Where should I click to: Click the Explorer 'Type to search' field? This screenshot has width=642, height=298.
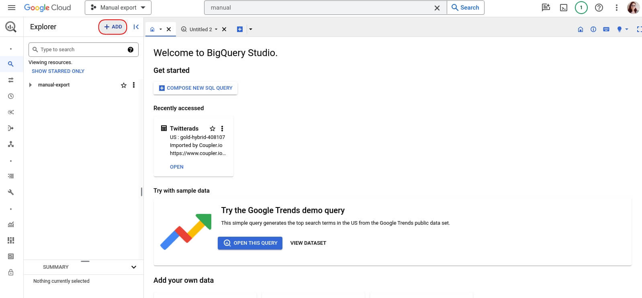(x=82, y=50)
